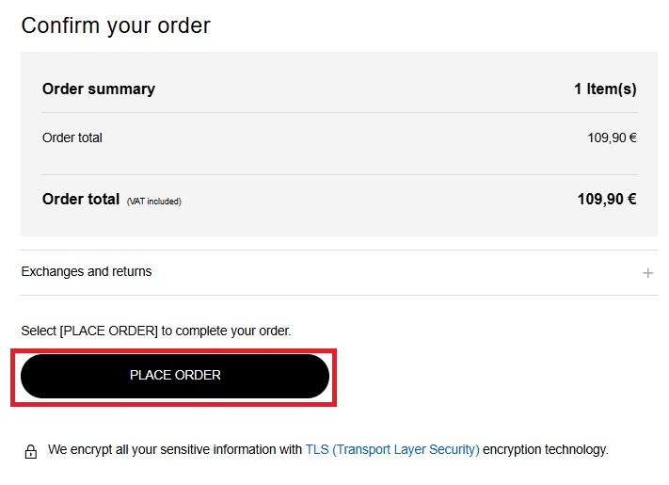Click the VAT included note
669x485 pixels.
(x=154, y=202)
